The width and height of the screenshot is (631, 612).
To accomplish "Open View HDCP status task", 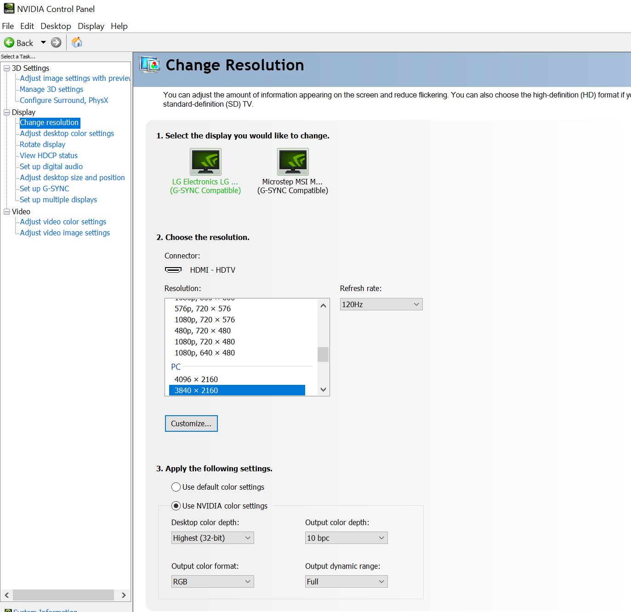I will click(49, 156).
